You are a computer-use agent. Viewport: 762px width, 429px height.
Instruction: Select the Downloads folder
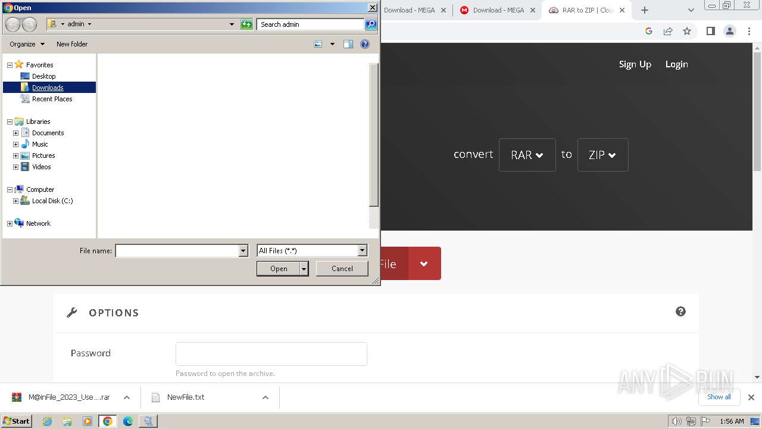tap(48, 88)
